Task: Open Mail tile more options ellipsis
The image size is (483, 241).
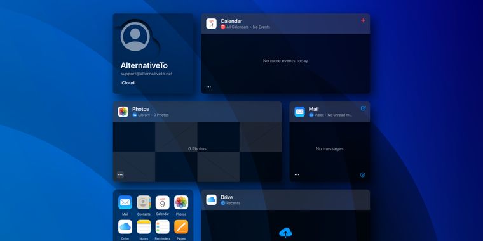Action: (x=297, y=174)
